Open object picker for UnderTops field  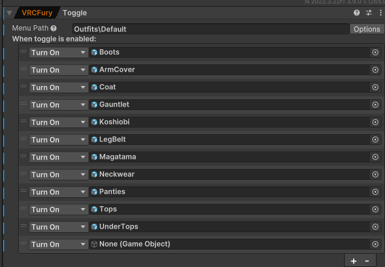tap(375, 227)
